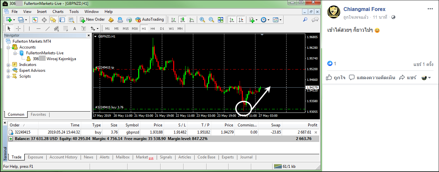Click the share (แชร์) button
This screenshot has height=172, width=439.
click(408, 78)
